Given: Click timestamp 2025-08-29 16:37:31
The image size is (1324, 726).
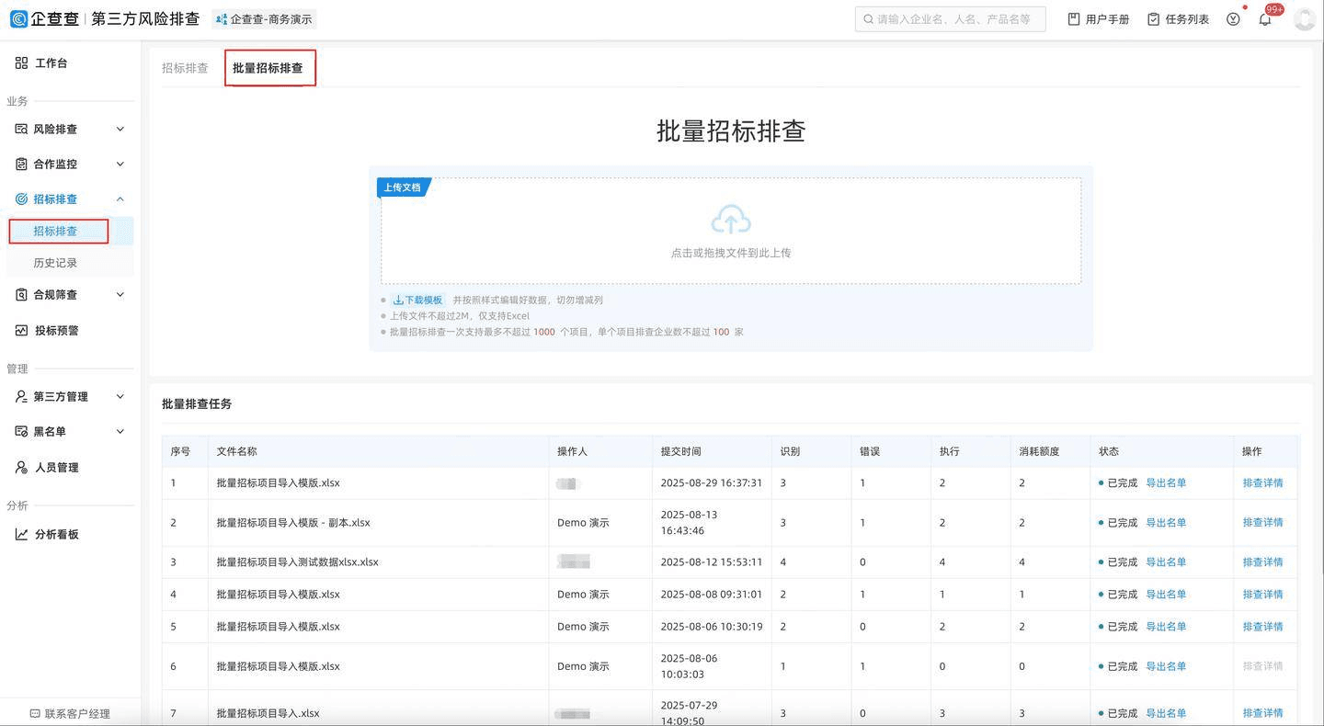Looking at the screenshot, I should click(711, 483).
